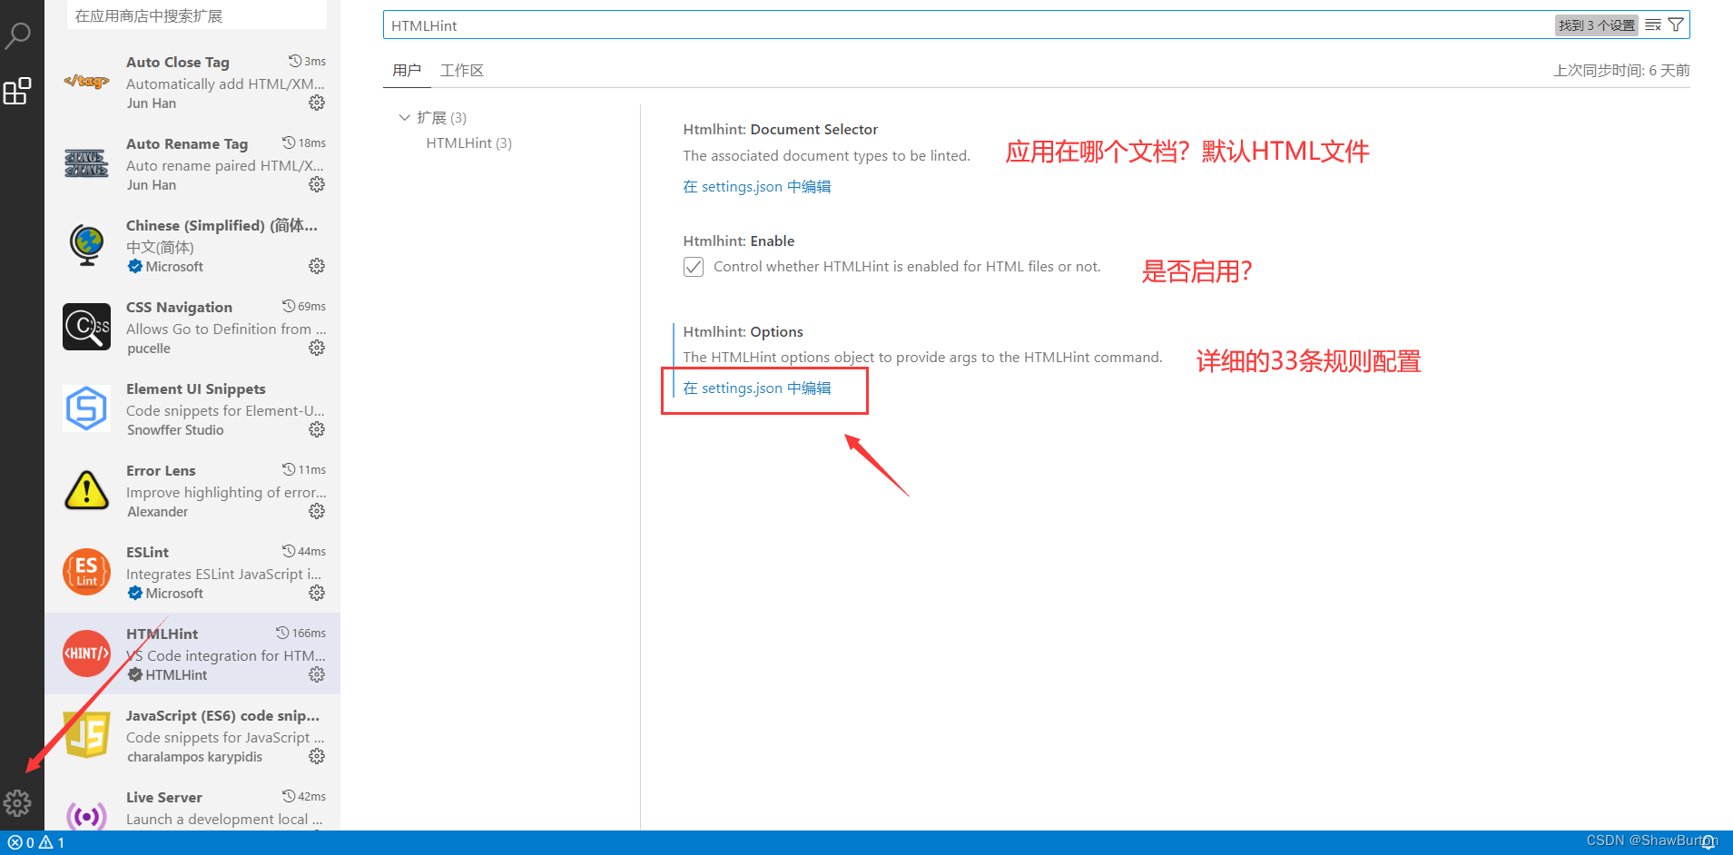Select ESLint extension title

pos(147,553)
